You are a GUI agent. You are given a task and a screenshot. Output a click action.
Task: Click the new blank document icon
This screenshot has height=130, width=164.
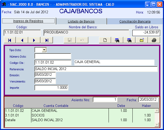pos(105,40)
